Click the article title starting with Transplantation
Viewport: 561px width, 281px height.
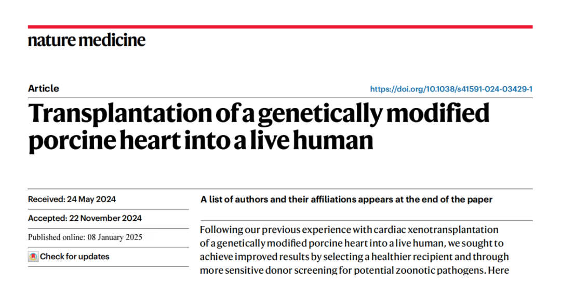pyautogui.click(x=259, y=126)
